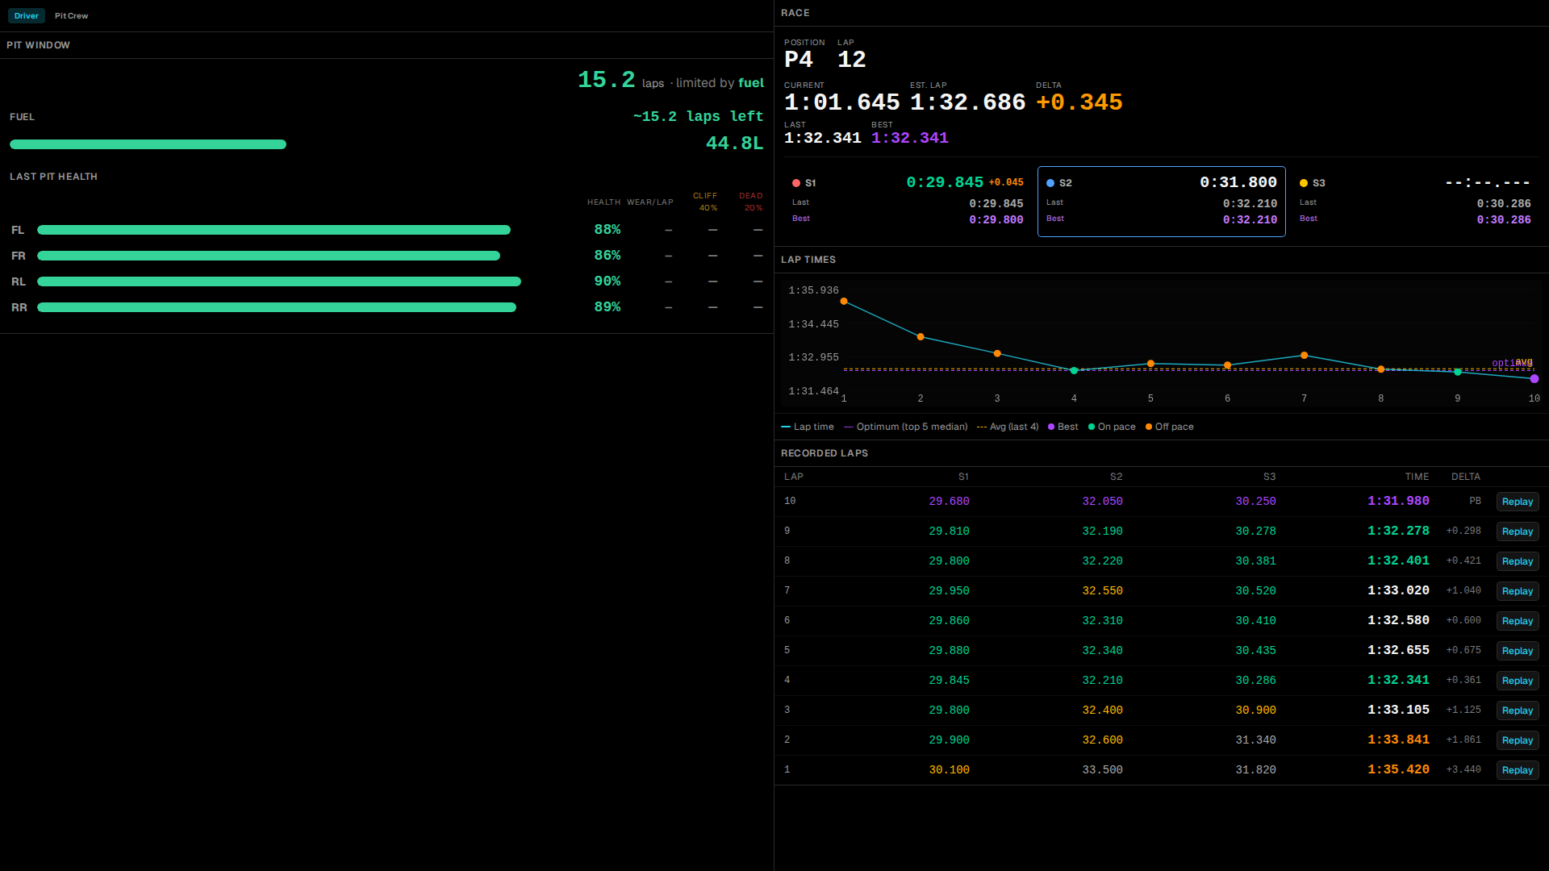Click the lap 9 row time 1:32.278

[1398, 531]
